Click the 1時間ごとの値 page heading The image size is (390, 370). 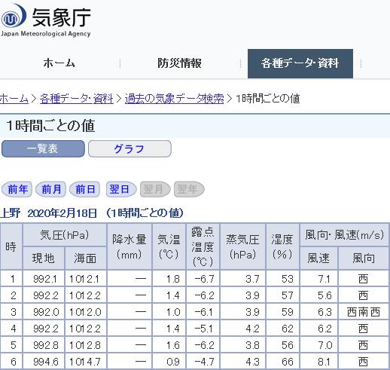click(50, 126)
